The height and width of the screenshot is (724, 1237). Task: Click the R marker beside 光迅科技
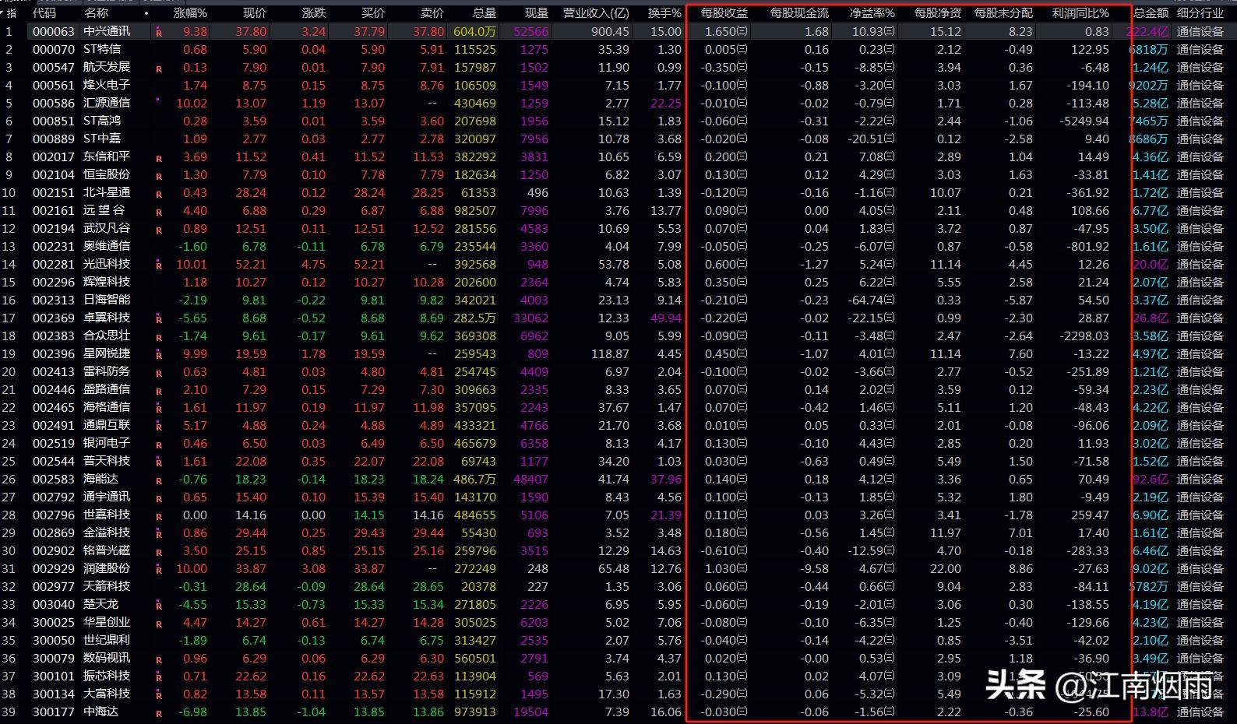point(159,265)
